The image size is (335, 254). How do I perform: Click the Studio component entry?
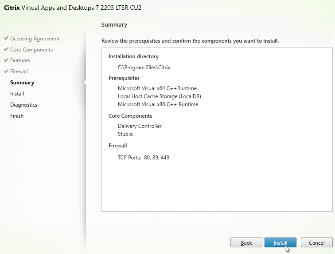pos(125,134)
